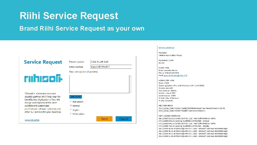The width and height of the screenshot is (257, 145).
Task: Click the description scrollbar down arrow
Action: 130,92
